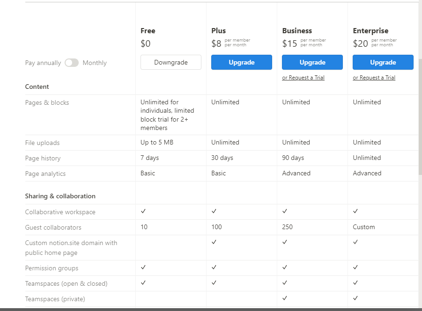Screen dimensions: 422x311
Task: Click the Sharing & collaboration section heading
Action: point(60,196)
